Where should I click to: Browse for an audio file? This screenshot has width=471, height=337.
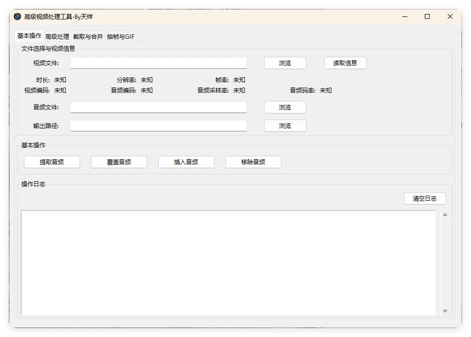284,107
